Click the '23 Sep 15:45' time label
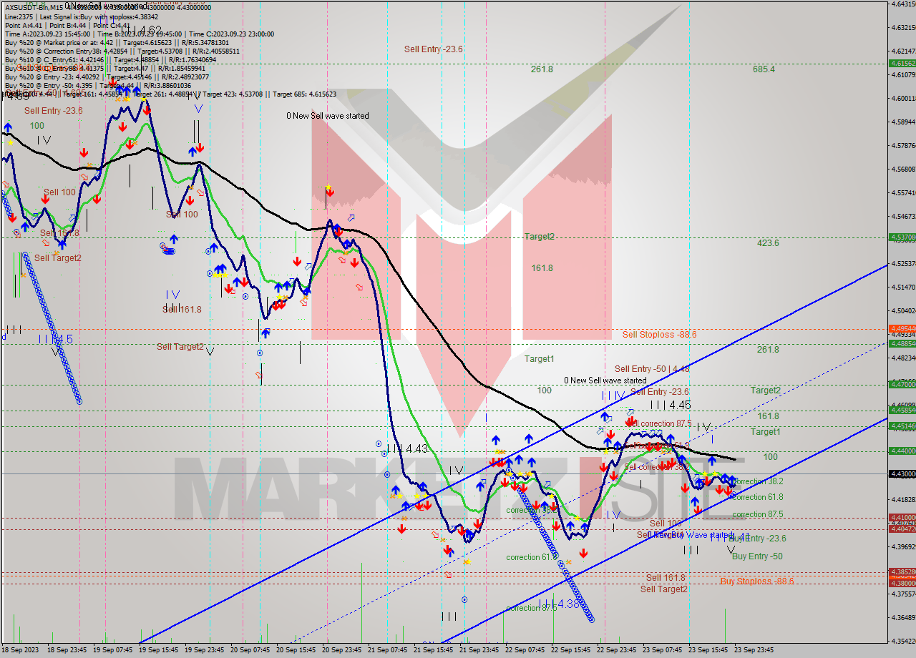 click(708, 650)
